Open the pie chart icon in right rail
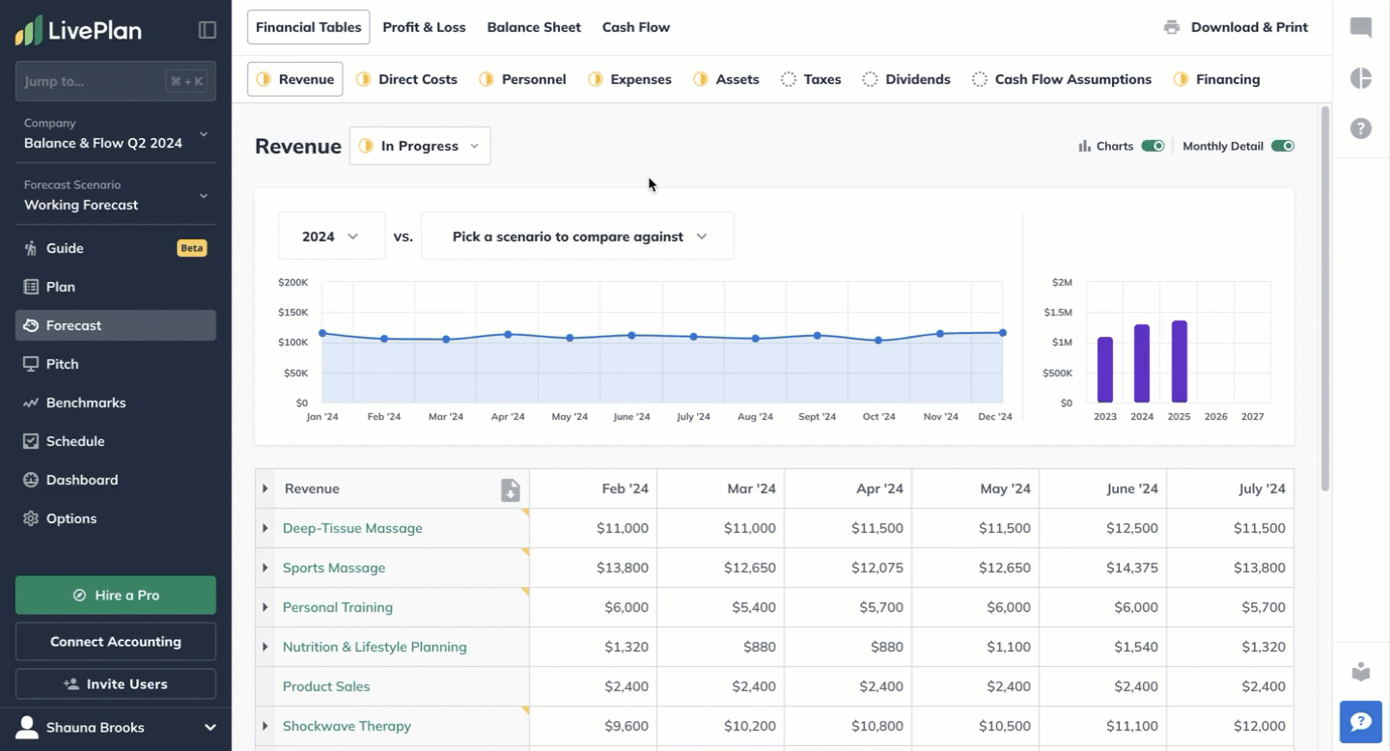The image size is (1390, 751). [1361, 78]
